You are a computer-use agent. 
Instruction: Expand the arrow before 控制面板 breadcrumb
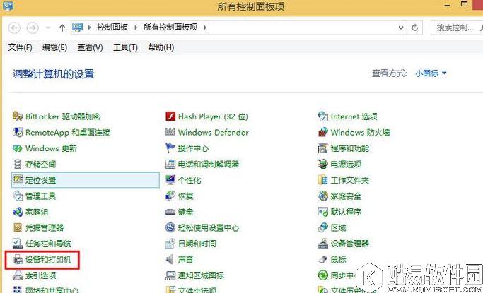(x=89, y=28)
